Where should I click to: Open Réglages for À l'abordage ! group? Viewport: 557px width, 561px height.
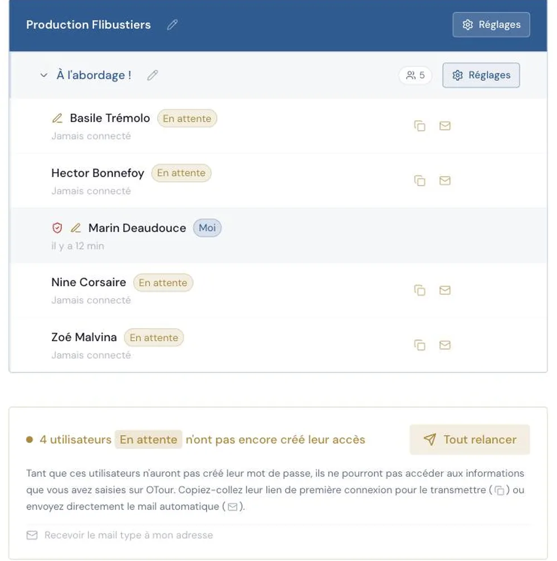coord(481,75)
